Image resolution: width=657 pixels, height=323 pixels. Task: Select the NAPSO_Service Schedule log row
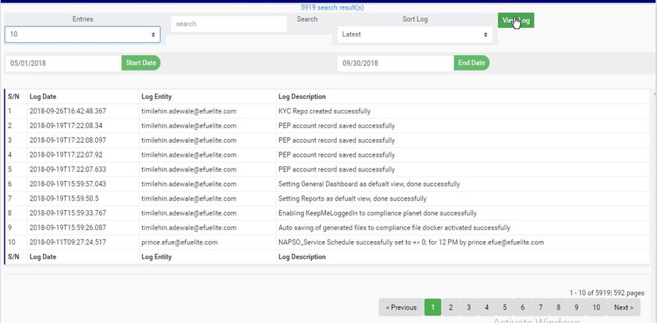point(411,242)
